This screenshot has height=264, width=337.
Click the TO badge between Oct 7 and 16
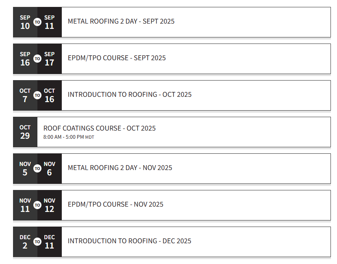pos(37,95)
